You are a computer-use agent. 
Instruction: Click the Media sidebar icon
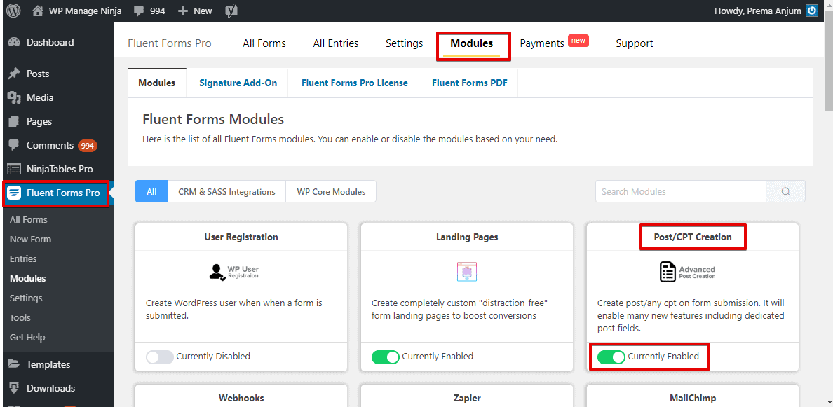point(14,97)
